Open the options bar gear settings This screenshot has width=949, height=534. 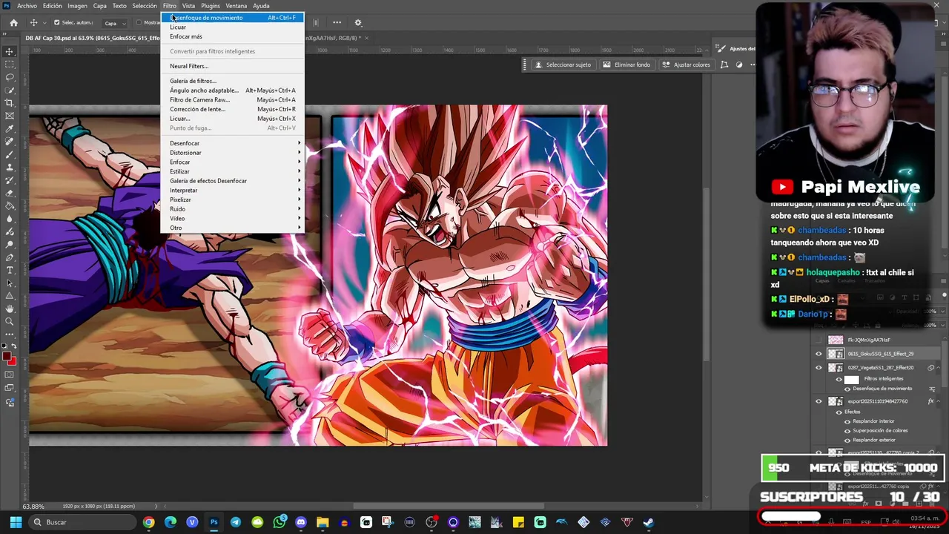click(x=358, y=23)
